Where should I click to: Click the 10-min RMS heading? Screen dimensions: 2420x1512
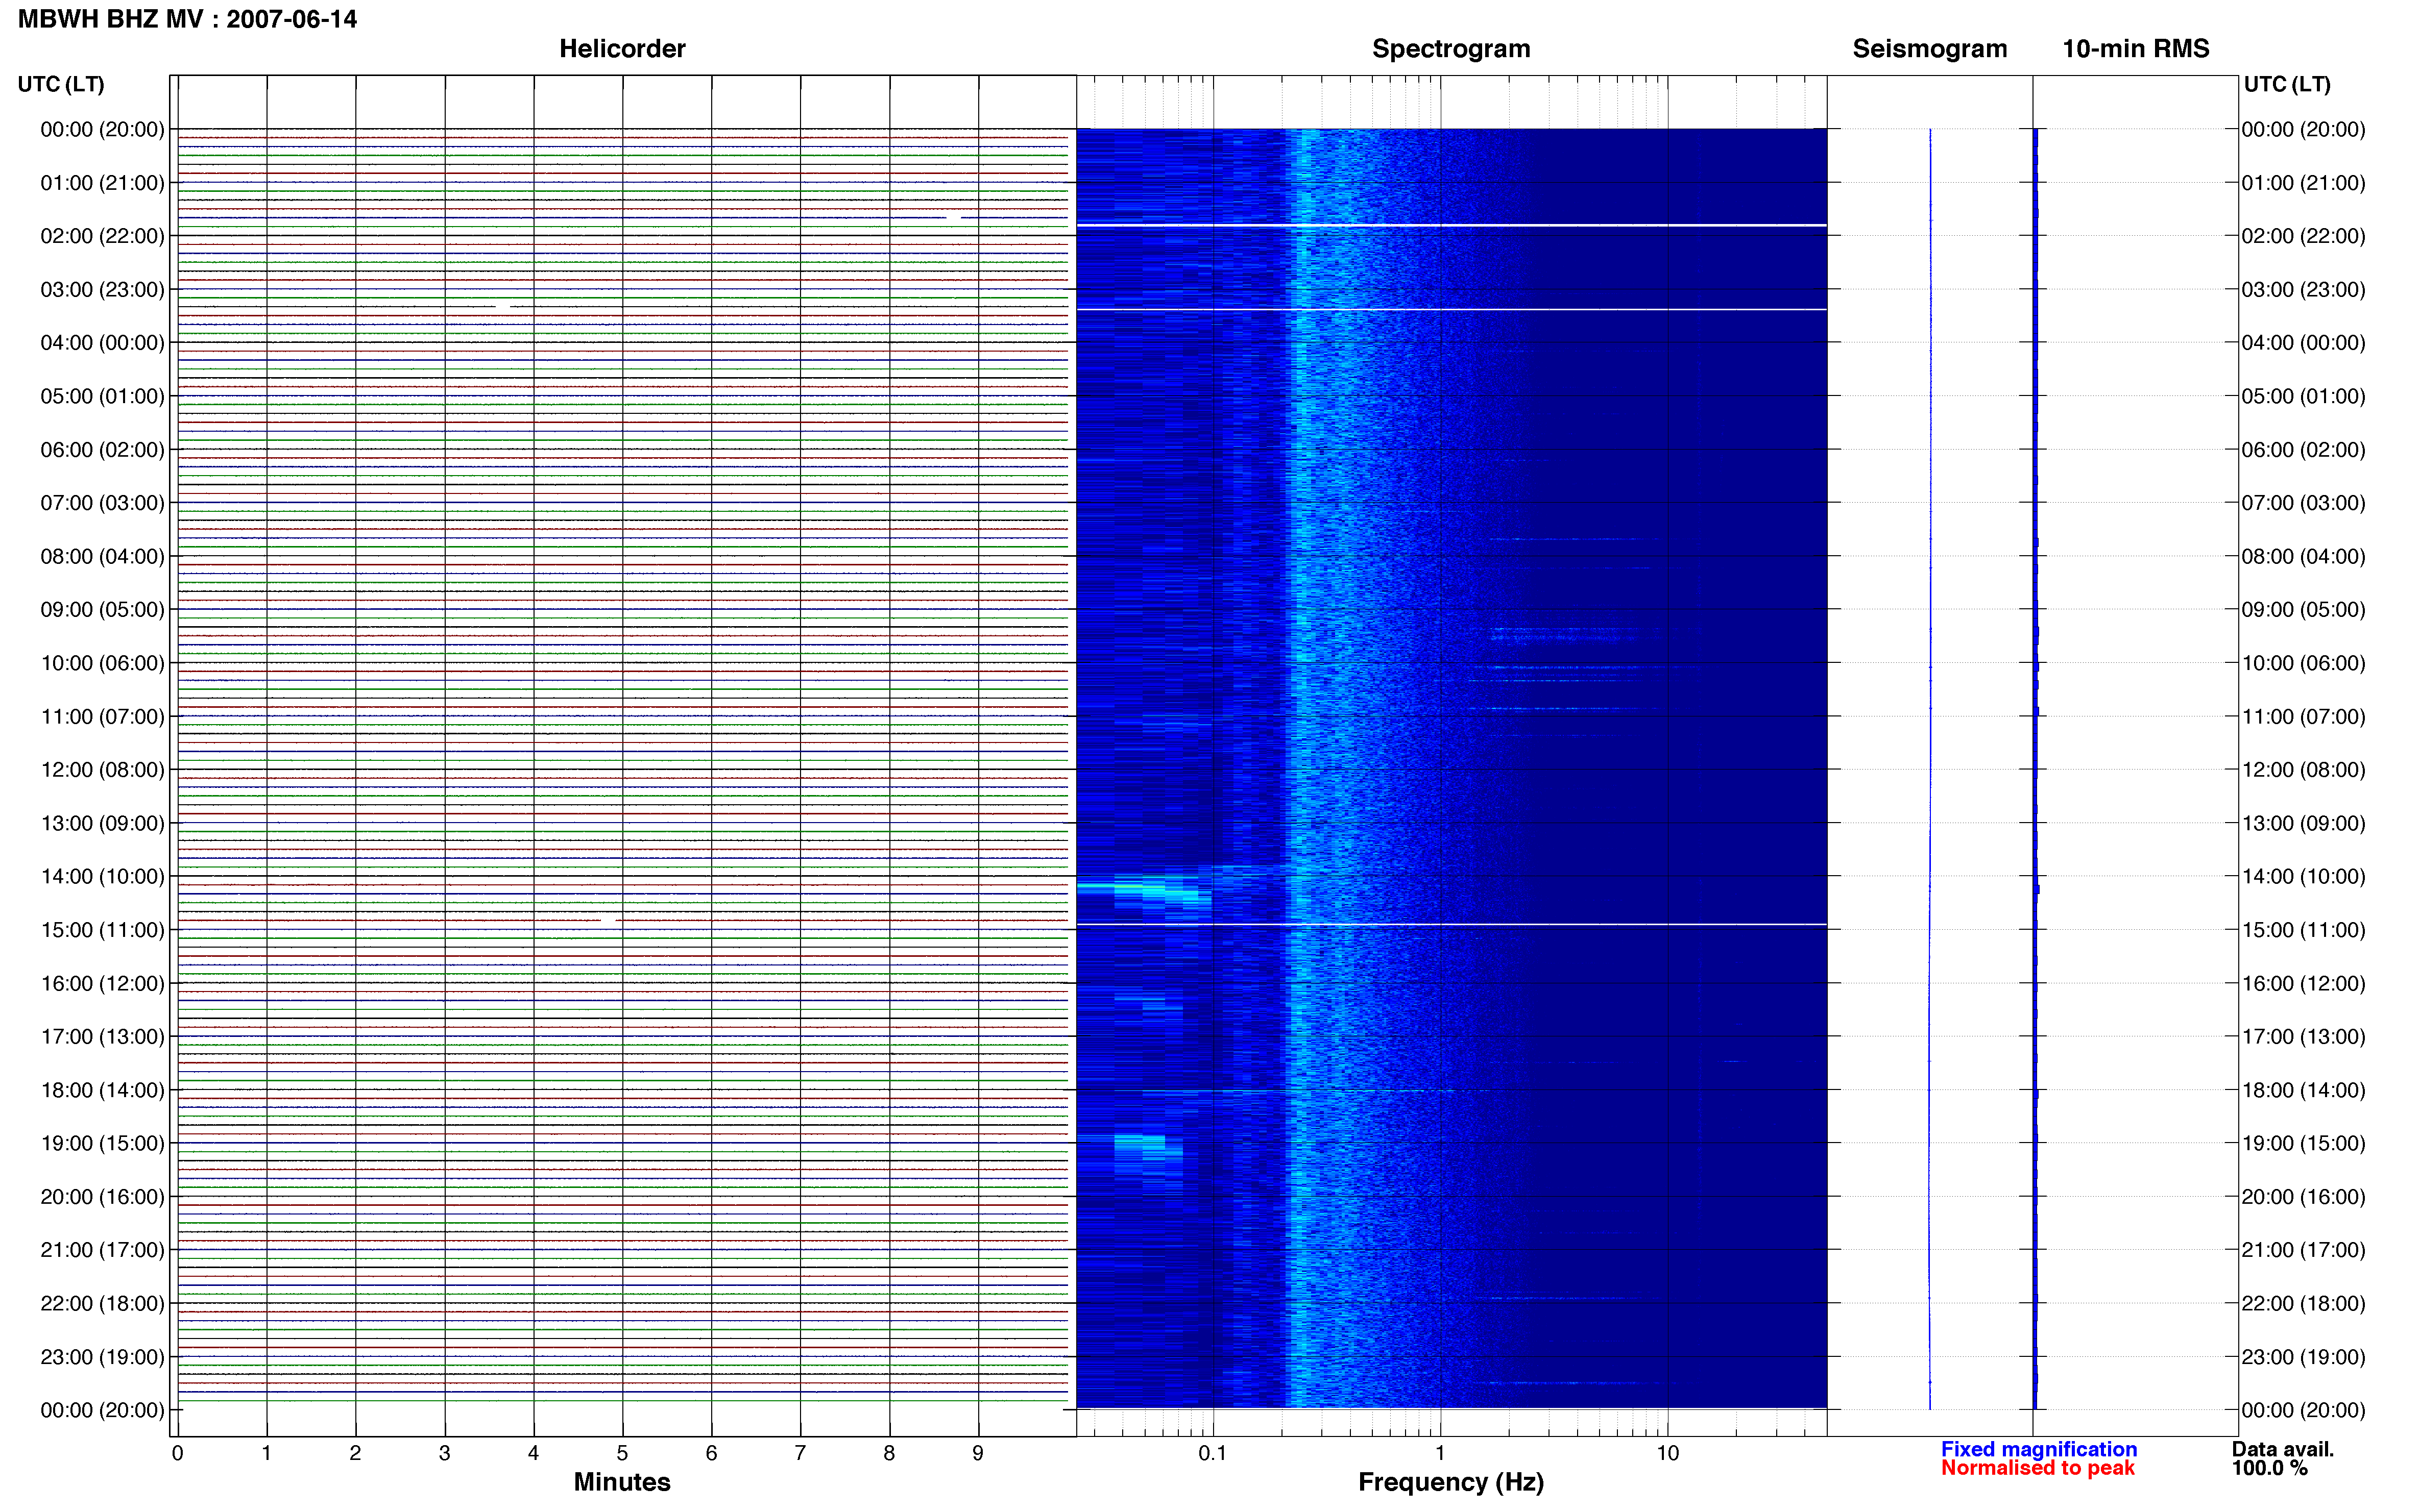coord(2135,49)
